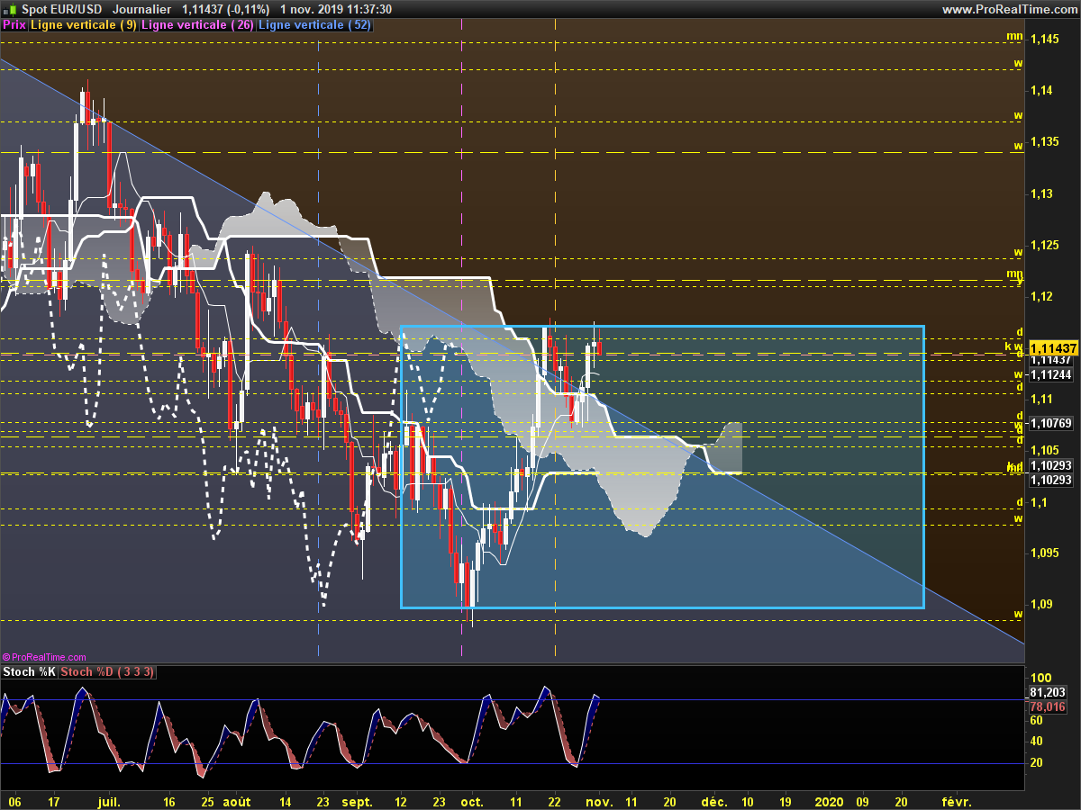Click the Journalier timeframe text

point(142,9)
